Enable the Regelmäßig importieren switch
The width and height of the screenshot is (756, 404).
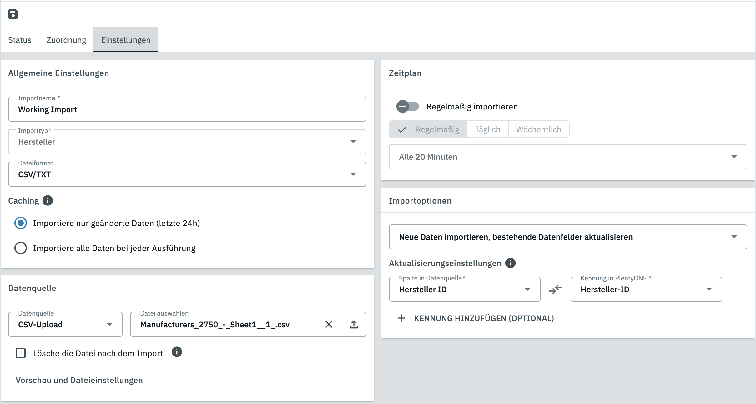(407, 107)
